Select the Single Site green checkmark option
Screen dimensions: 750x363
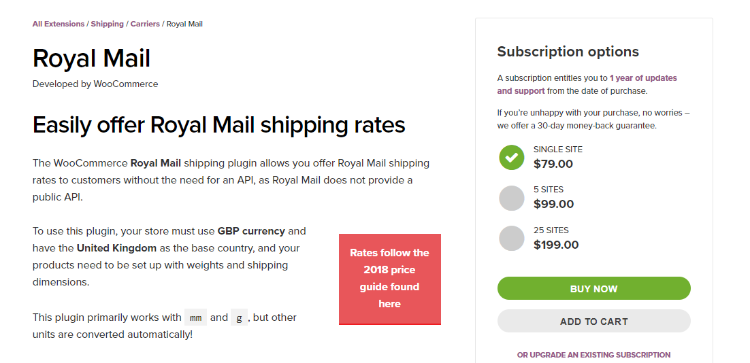point(512,158)
